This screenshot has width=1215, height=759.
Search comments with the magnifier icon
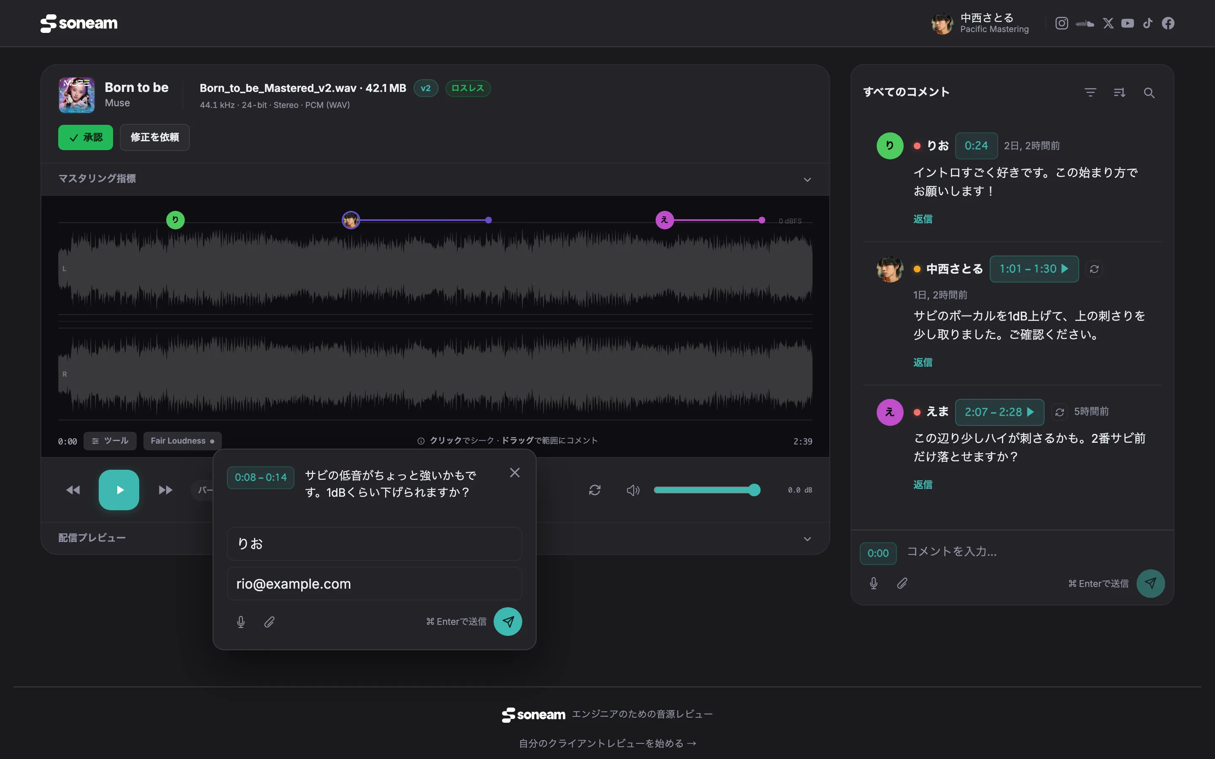1149,92
